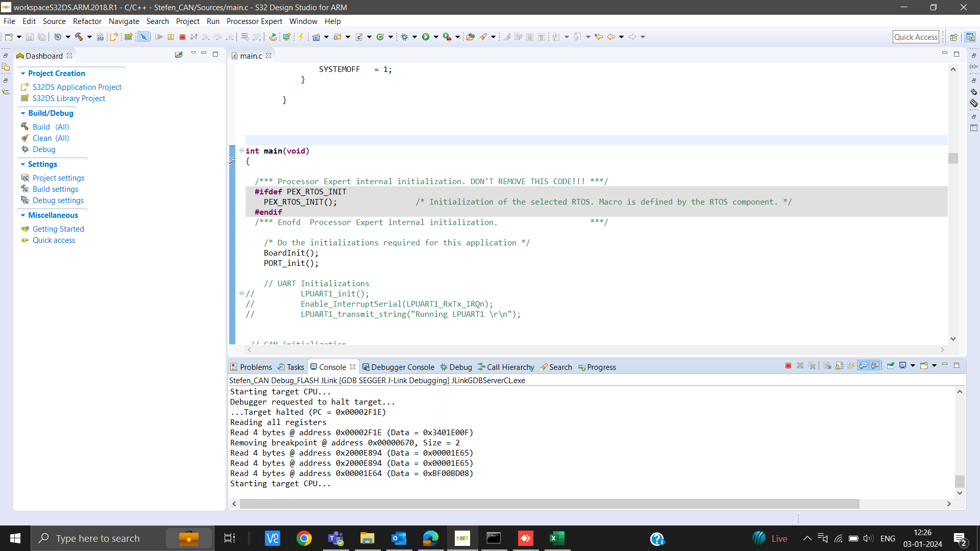Toggle Skip All Breakpoints button

pos(143,37)
